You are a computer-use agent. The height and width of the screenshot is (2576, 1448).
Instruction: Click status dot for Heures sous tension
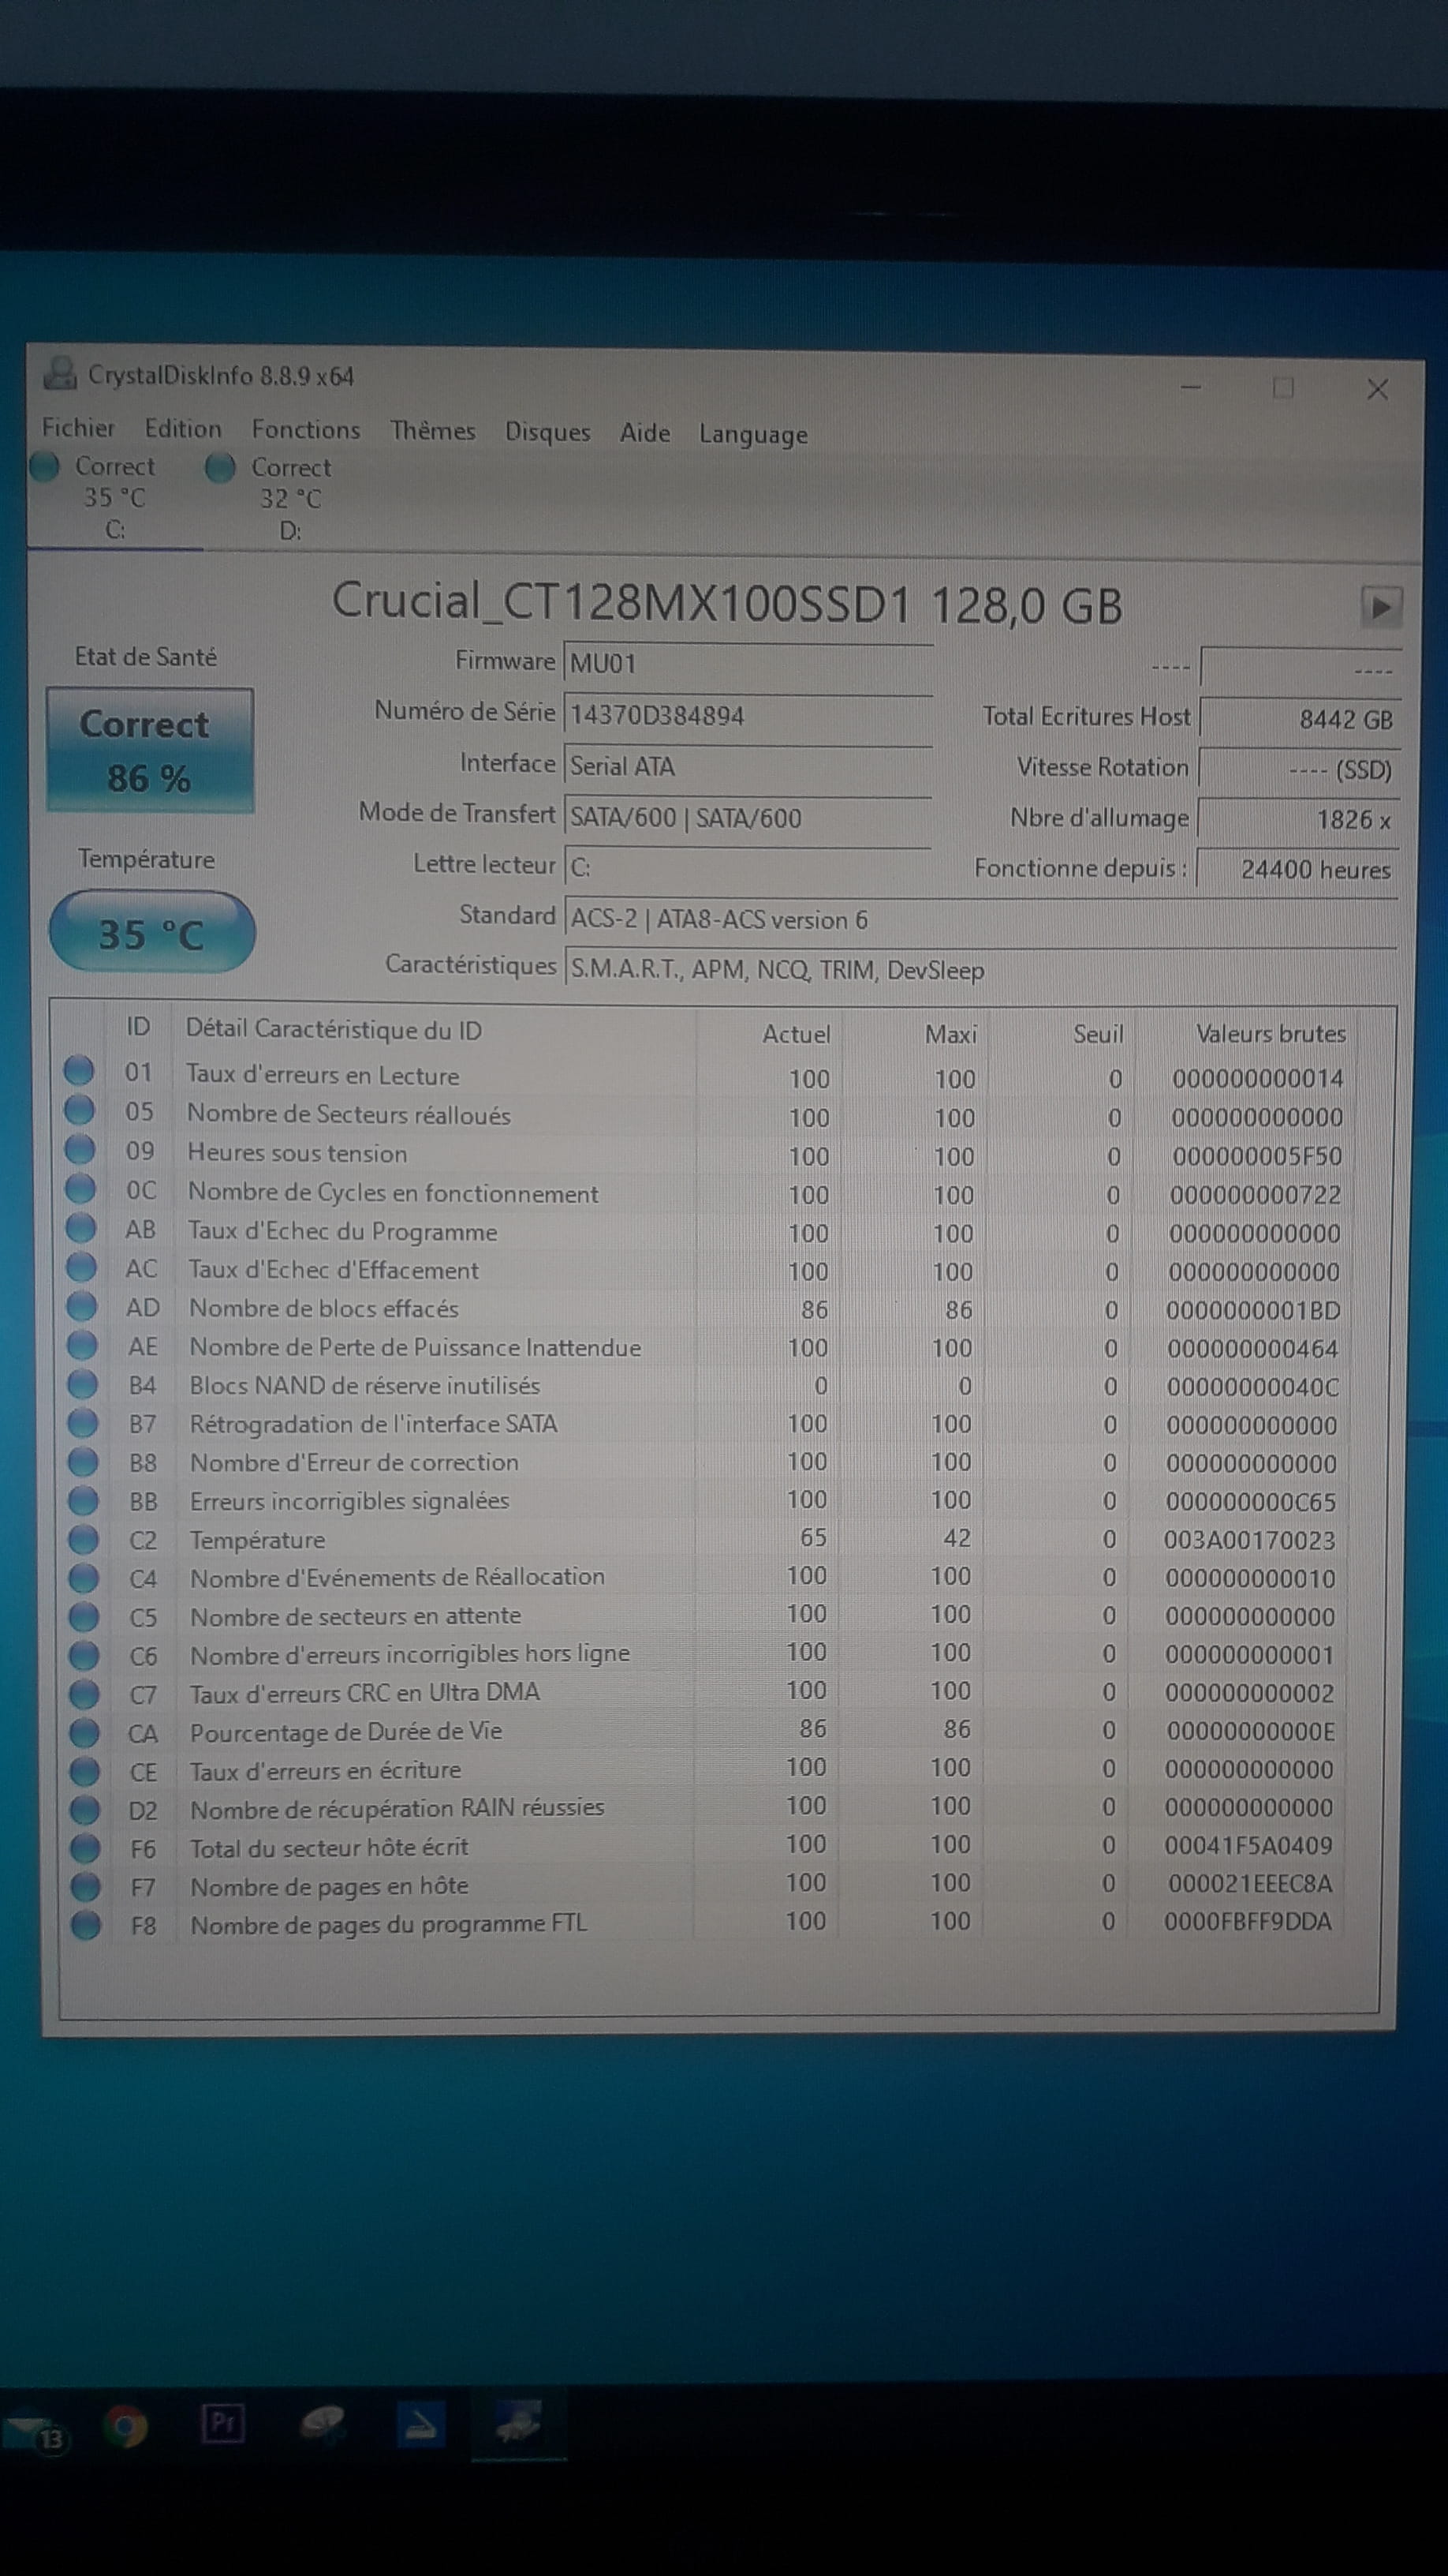point(80,1149)
